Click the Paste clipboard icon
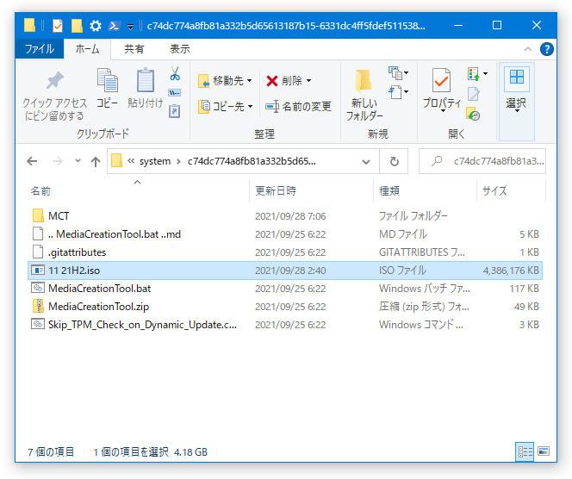The image size is (572, 479). [x=146, y=80]
